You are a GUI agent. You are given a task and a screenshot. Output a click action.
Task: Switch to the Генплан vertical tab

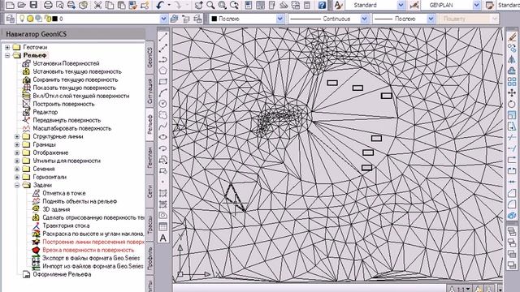149,158
